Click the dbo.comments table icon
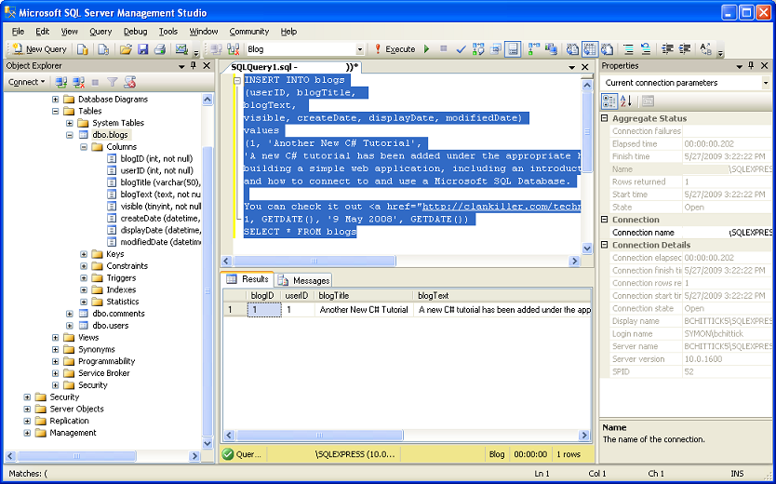This screenshot has height=484, width=776. (84, 314)
